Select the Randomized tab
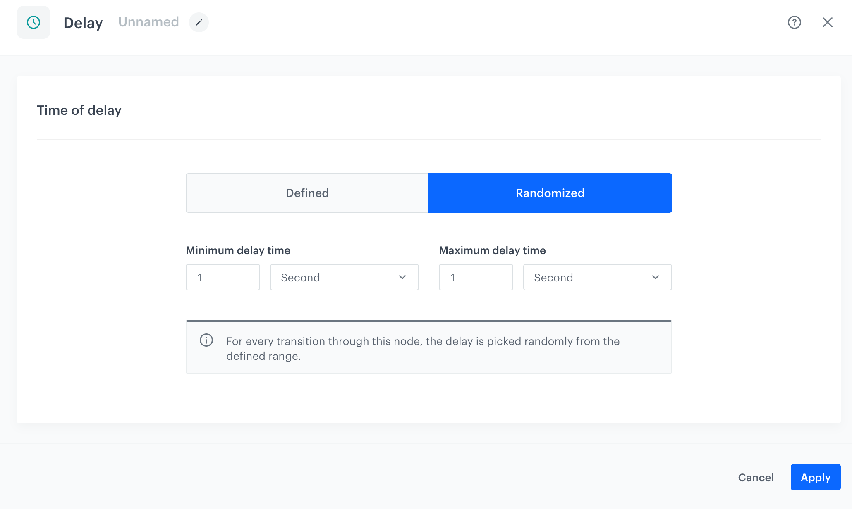 pyautogui.click(x=550, y=193)
